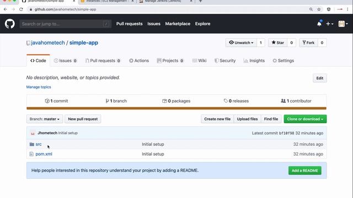Switch to the Issues tab
Screen dimensions: 353x198
click(x=65, y=61)
